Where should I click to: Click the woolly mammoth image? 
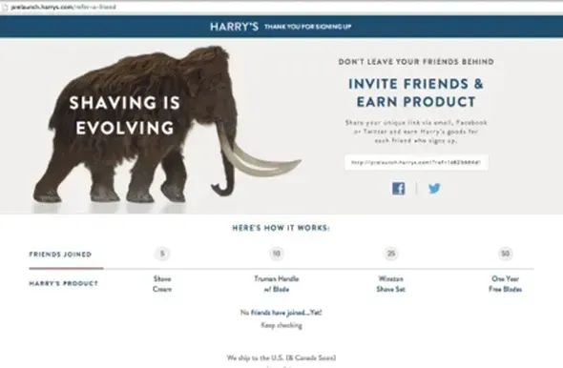click(x=167, y=126)
